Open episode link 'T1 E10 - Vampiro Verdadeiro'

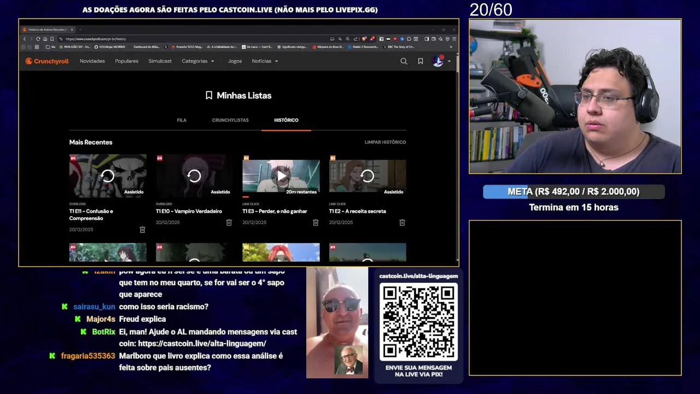(x=189, y=211)
